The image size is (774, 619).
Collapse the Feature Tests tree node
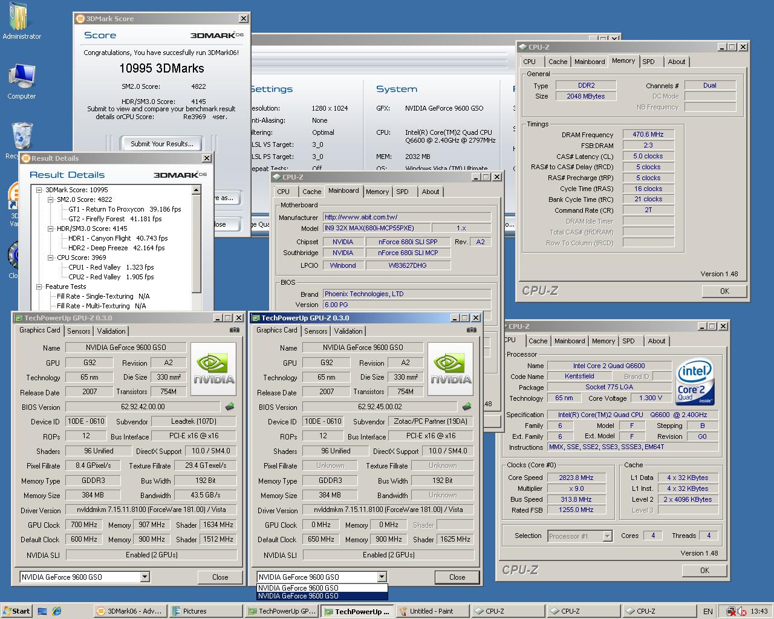39,287
